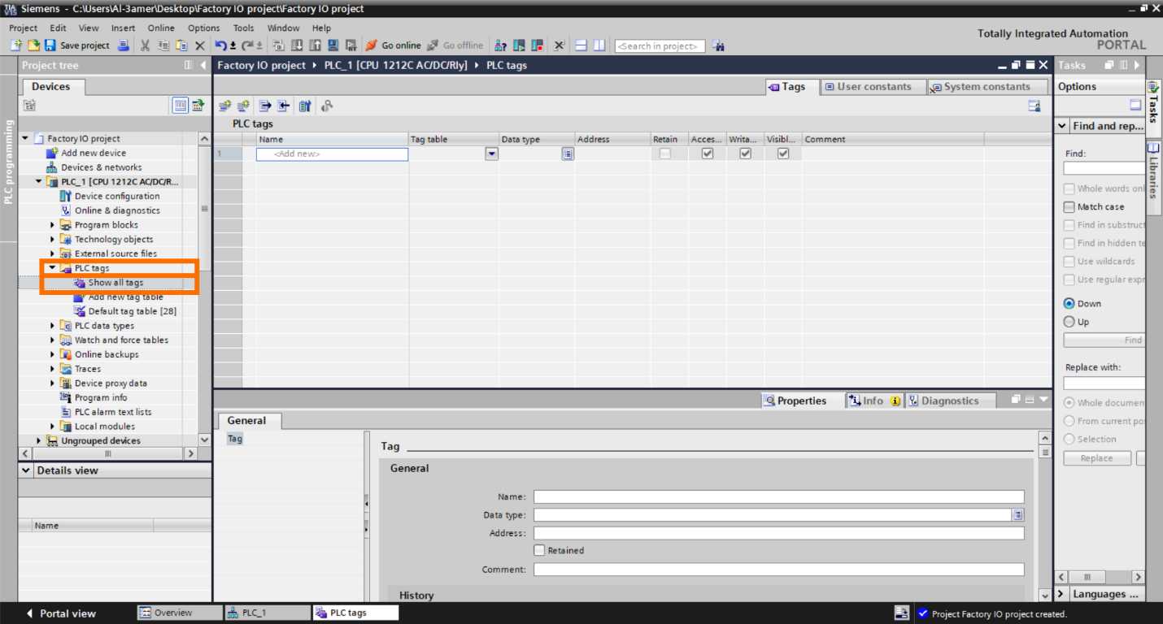Click the column settings icon at top right of tags table
Image resolution: width=1163 pixels, height=624 pixels.
(x=1035, y=106)
